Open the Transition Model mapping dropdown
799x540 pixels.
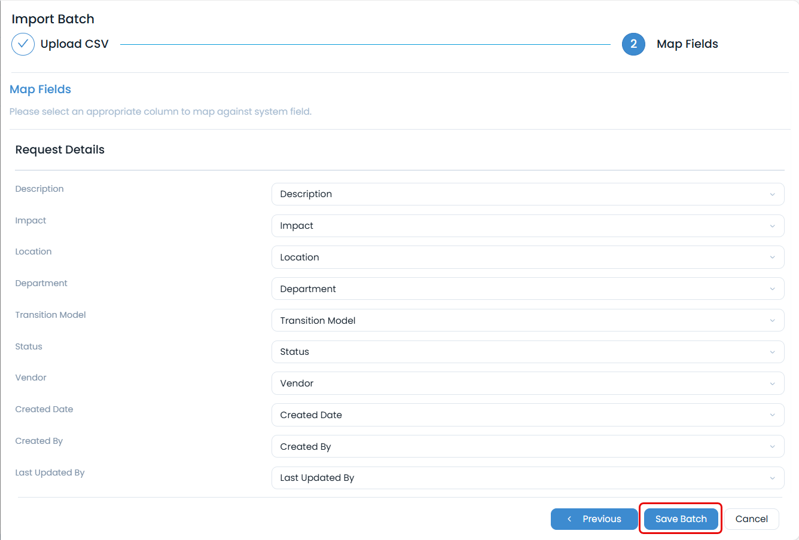point(528,320)
